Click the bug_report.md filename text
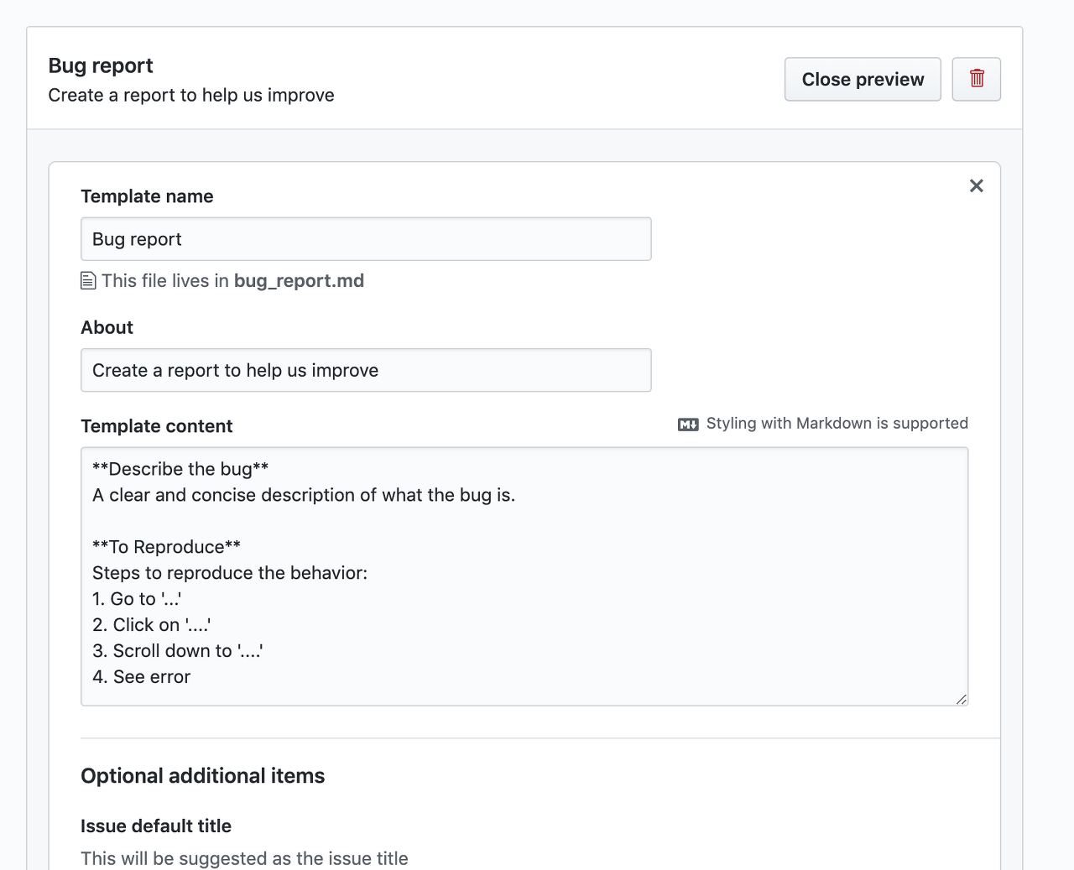 click(299, 281)
